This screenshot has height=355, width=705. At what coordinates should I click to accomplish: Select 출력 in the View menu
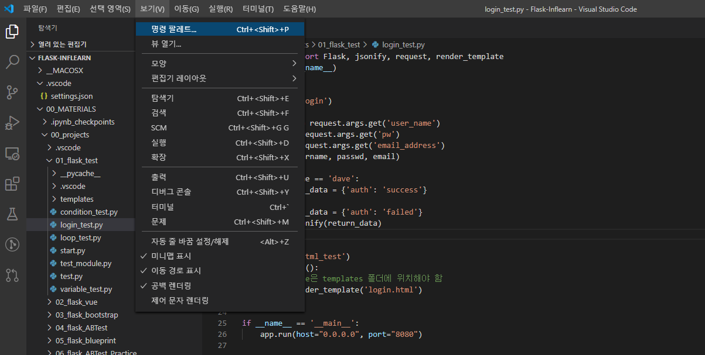[220, 177]
